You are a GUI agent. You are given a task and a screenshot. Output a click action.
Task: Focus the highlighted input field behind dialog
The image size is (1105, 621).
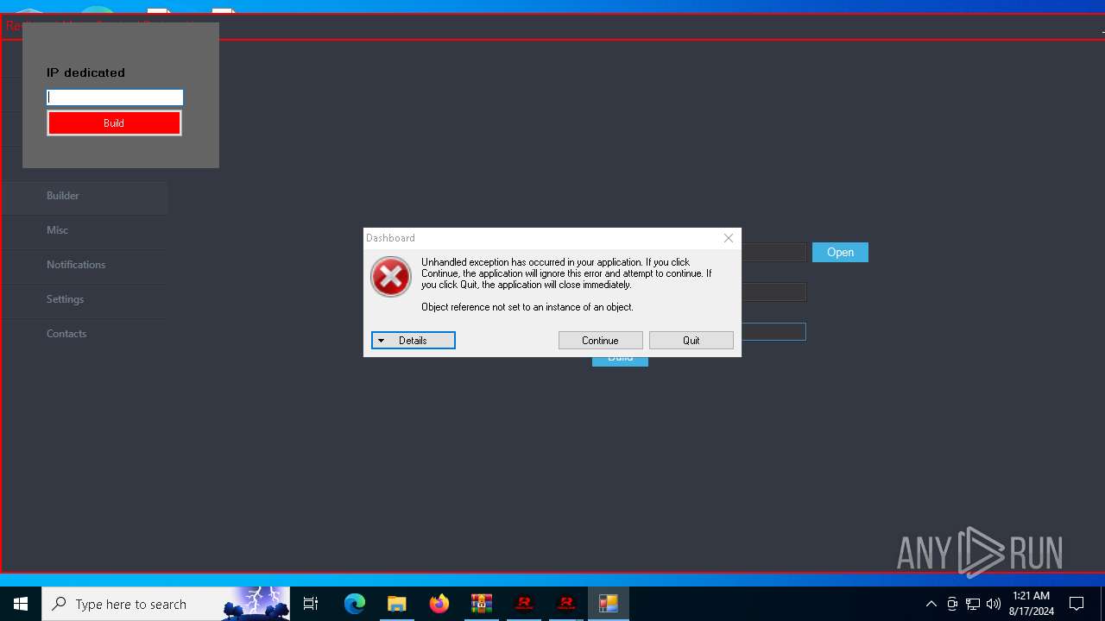(x=773, y=332)
